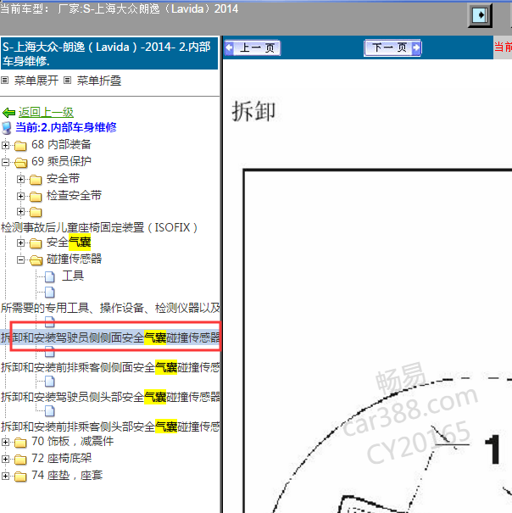The image size is (512, 513).
Task: Expand the ISOFIX child seat folder node
Action: coord(20,212)
